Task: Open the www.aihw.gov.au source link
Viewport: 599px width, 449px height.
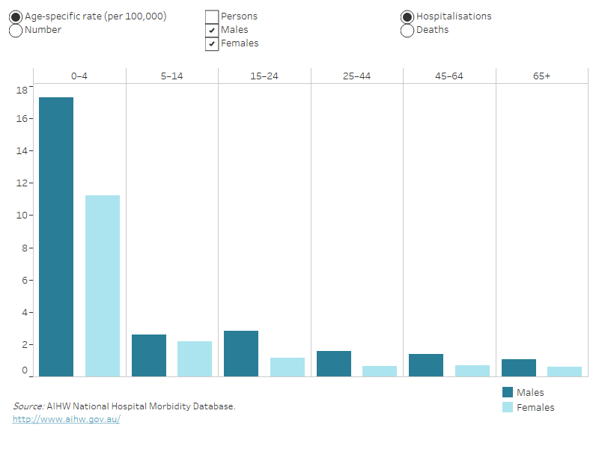Action: 66,419
